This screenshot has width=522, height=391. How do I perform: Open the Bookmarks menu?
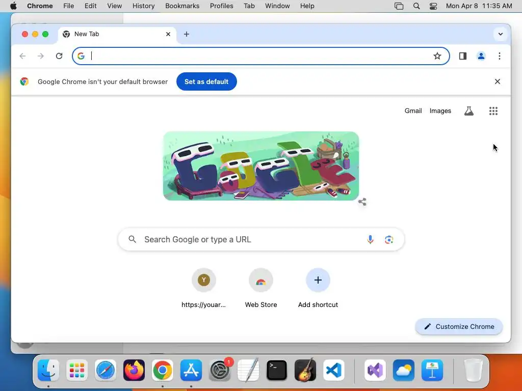point(182,6)
